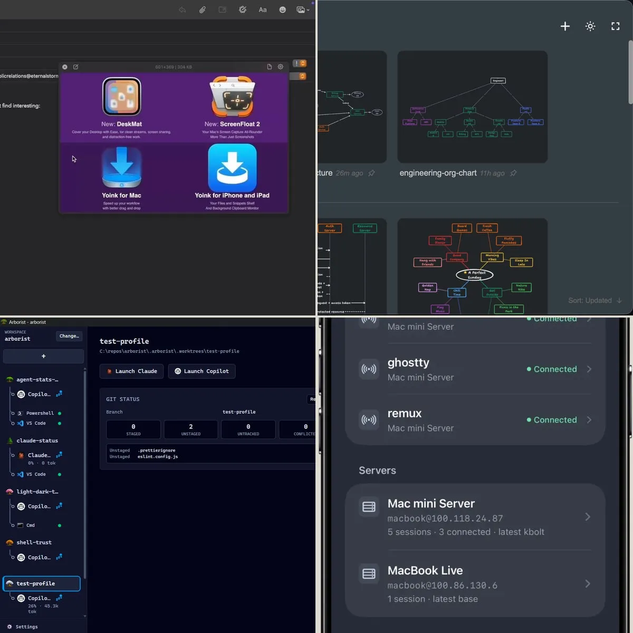Image resolution: width=633 pixels, height=633 pixels.
Task: Expand the chevron on the remux row
Action: pos(589,420)
